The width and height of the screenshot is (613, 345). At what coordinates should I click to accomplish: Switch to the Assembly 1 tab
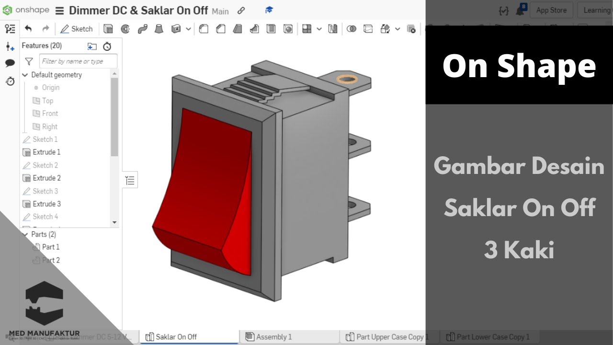(289, 337)
